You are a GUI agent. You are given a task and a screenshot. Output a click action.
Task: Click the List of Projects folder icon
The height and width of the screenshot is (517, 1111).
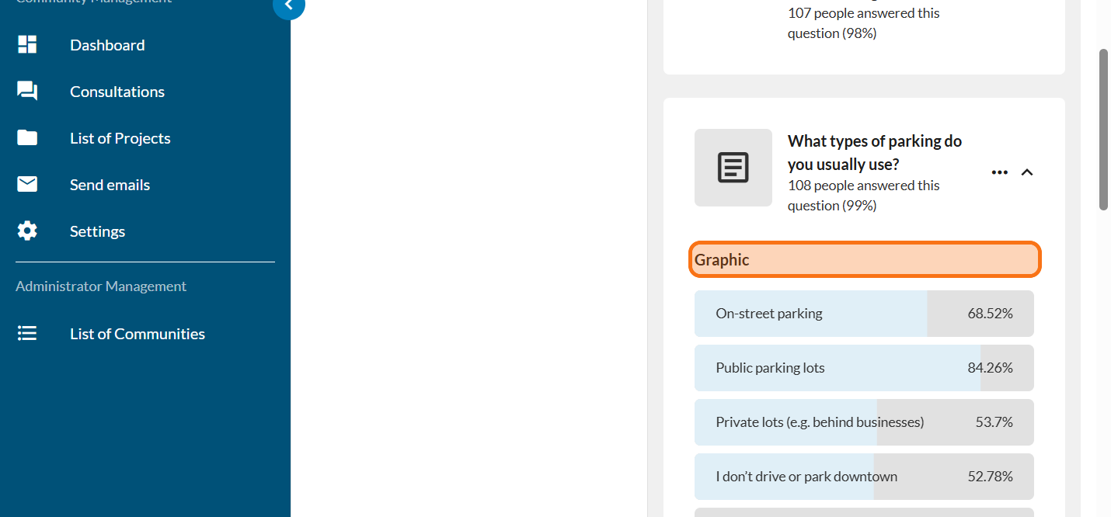[x=27, y=138]
